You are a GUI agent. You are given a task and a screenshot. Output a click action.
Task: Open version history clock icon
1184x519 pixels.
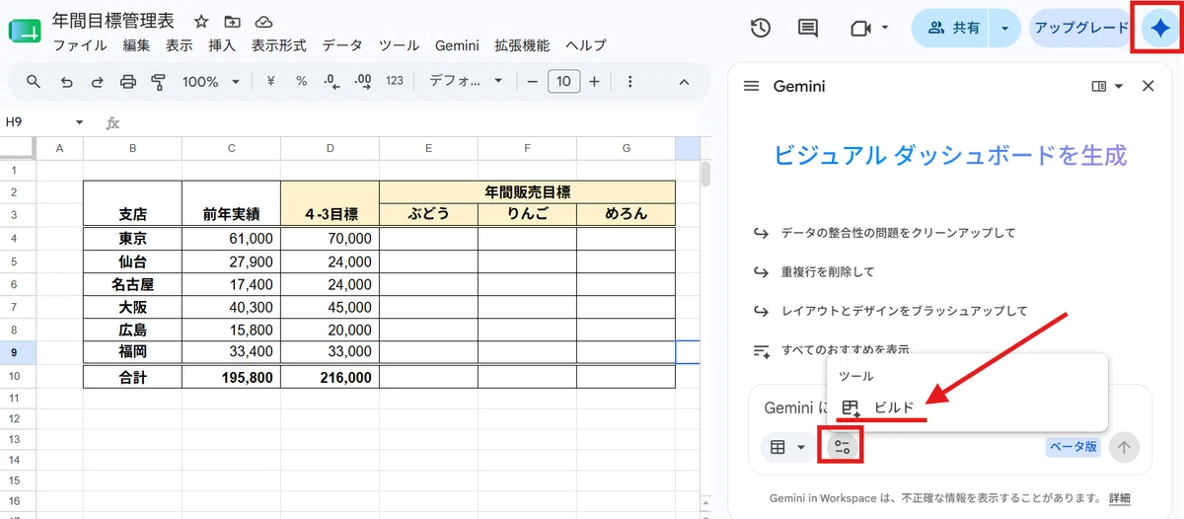tap(760, 28)
